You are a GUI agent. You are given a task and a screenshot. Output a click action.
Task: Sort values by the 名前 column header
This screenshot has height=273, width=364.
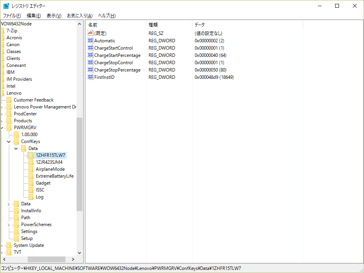[x=116, y=25]
